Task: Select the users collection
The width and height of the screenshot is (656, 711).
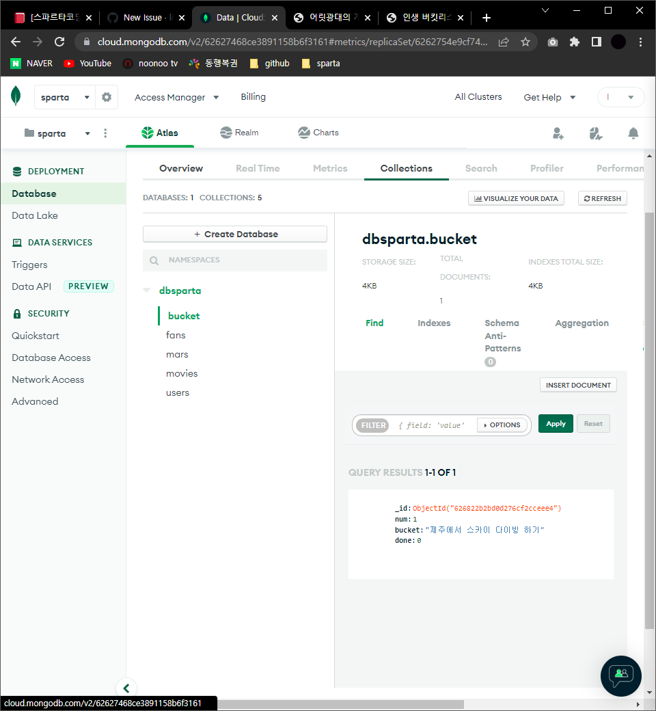Action: [x=177, y=393]
